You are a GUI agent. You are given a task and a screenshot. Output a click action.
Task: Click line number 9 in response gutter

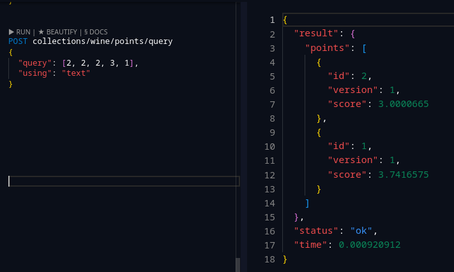272,132
